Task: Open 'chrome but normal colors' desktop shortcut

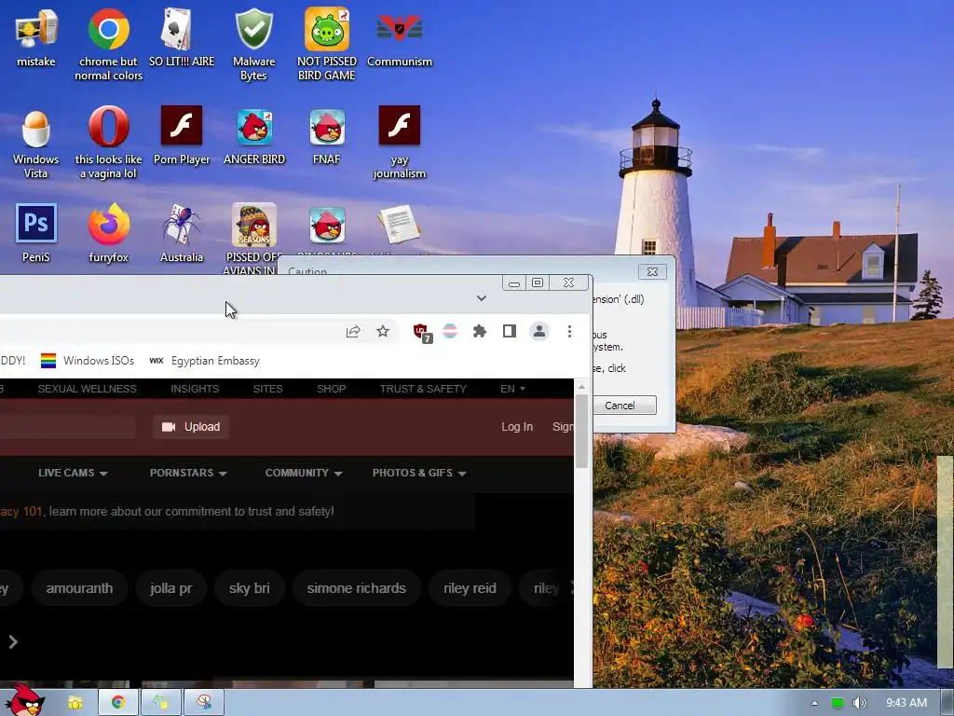Action: point(108,44)
